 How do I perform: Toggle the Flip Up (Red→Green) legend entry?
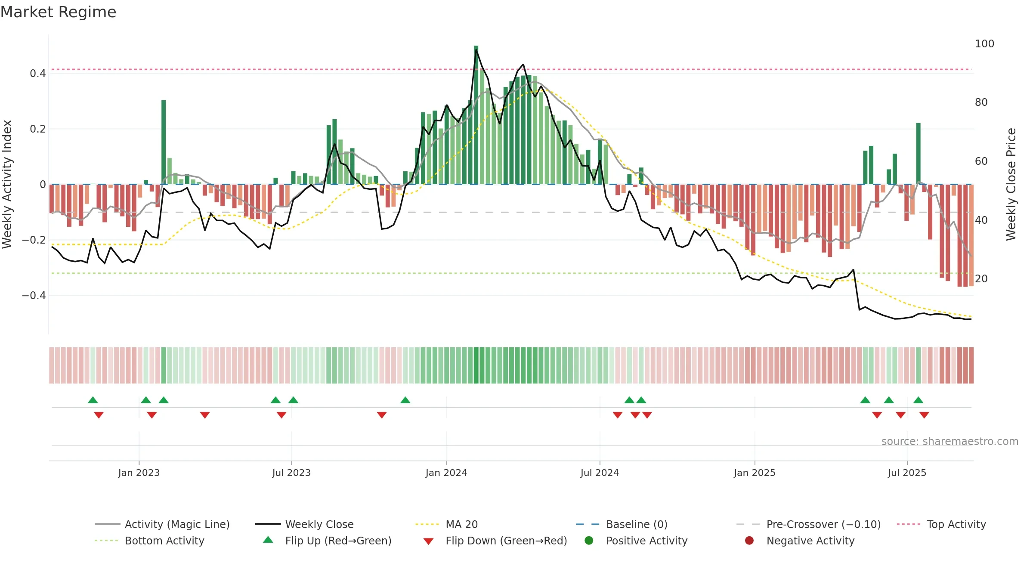[x=327, y=541]
